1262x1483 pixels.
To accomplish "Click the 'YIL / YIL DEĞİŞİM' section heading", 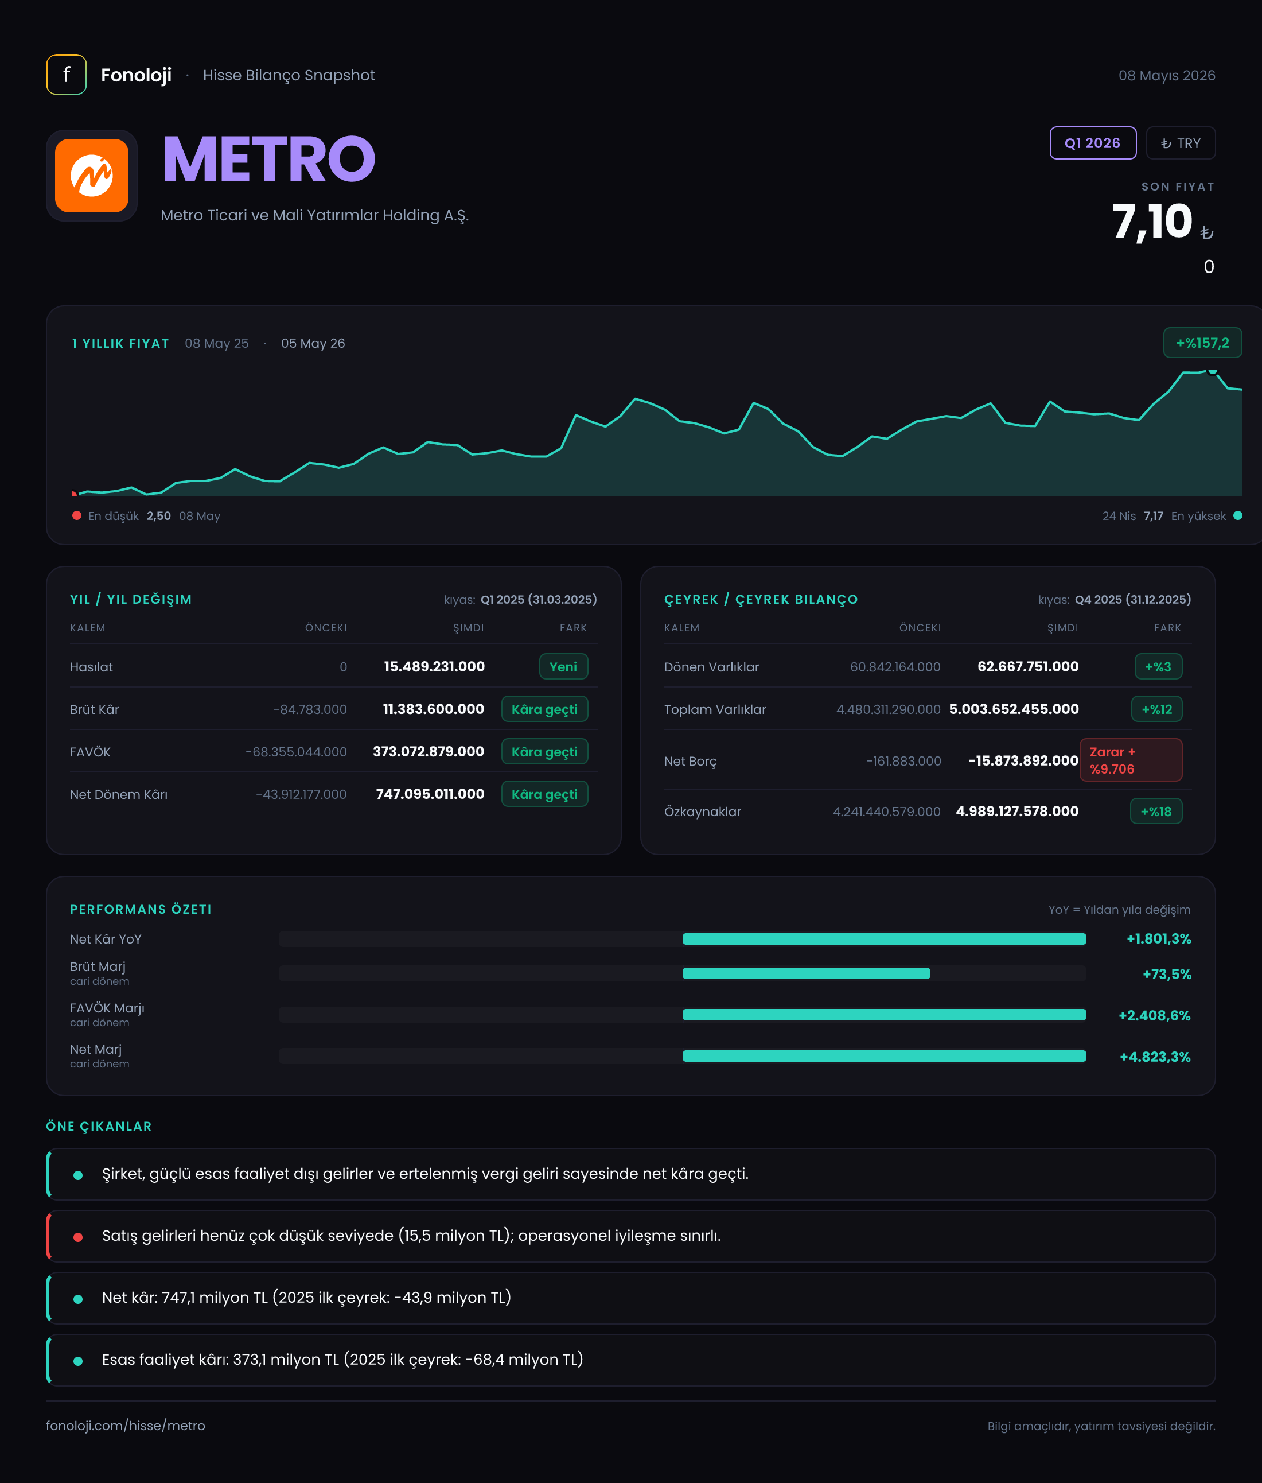I will click(x=131, y=600).
